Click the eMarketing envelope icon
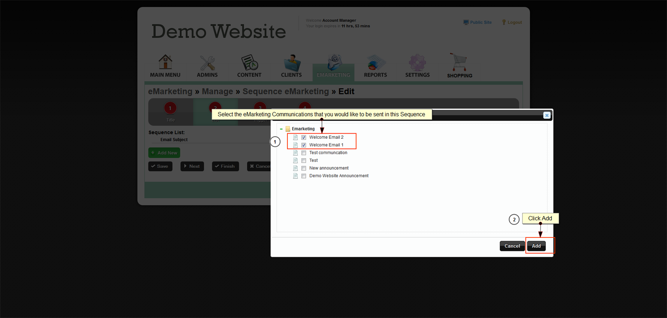The width and height of the screenshot is (667, 318). pyautogui.click(x=333, y=63)
